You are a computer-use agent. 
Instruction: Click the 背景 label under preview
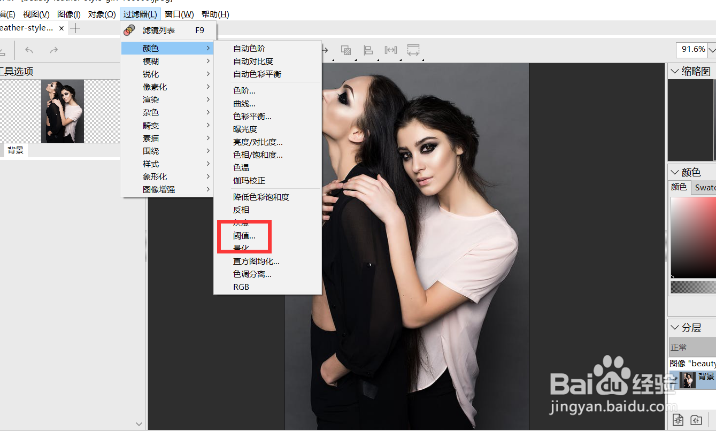16,150
